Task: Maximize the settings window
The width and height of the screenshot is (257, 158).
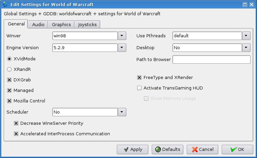Action: tap(245, 5)
